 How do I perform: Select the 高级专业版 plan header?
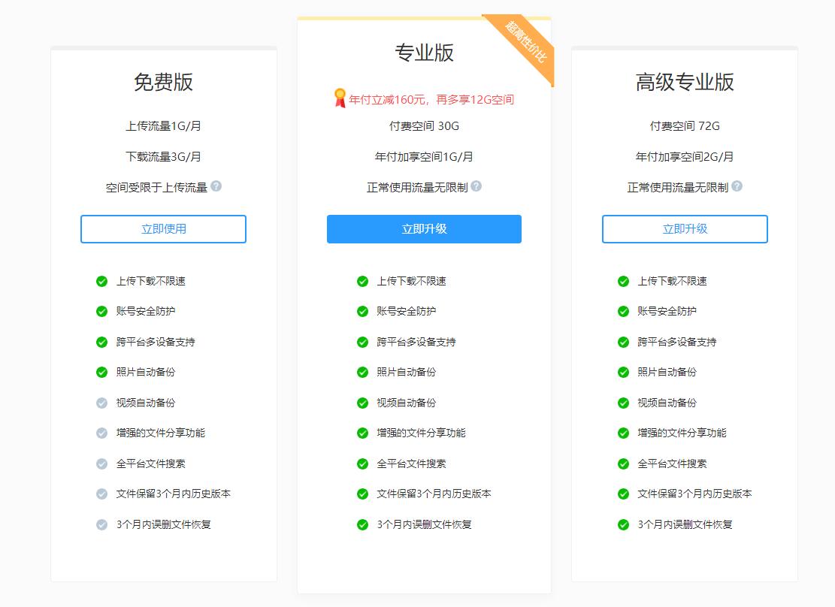[x=683, y=83]
